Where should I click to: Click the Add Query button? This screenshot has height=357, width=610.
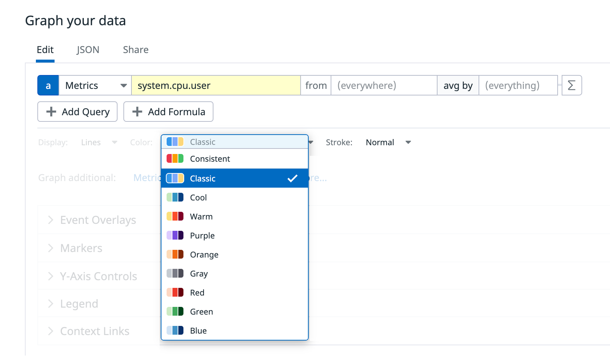(77, 112)
